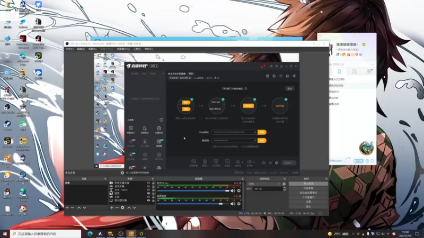Open QQ groups tab icon
Viewport: 424px width, 238px height.
(354, 71)
